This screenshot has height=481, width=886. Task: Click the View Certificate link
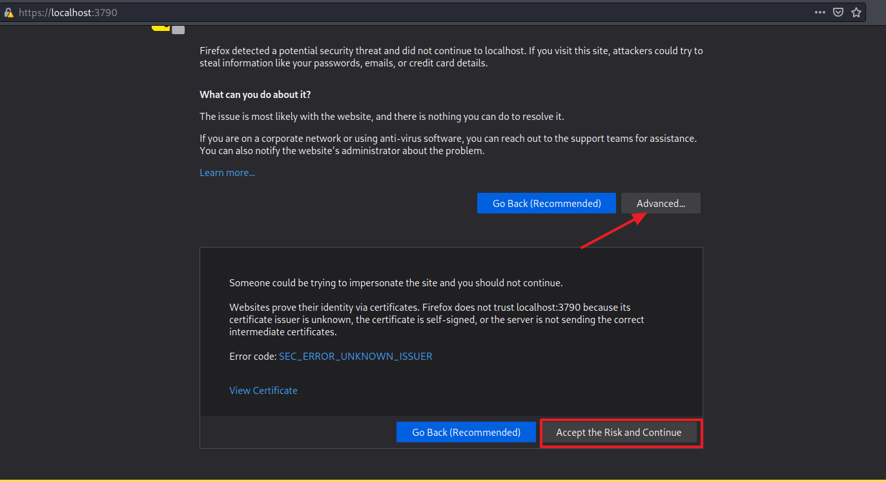[263, 391]
